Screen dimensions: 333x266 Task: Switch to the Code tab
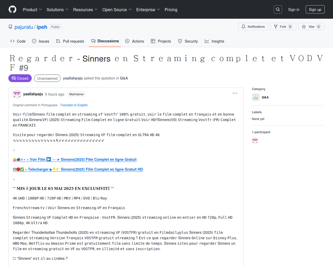(18, 41)
